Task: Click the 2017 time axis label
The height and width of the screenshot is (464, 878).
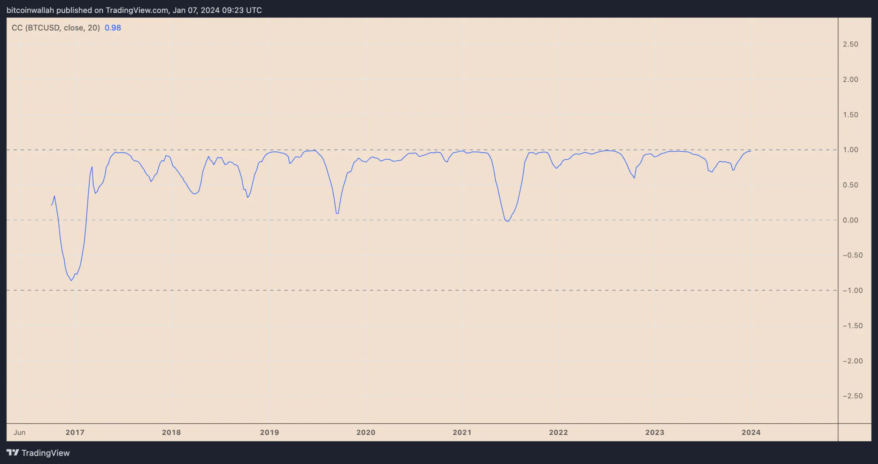Action: click(75, 432)
